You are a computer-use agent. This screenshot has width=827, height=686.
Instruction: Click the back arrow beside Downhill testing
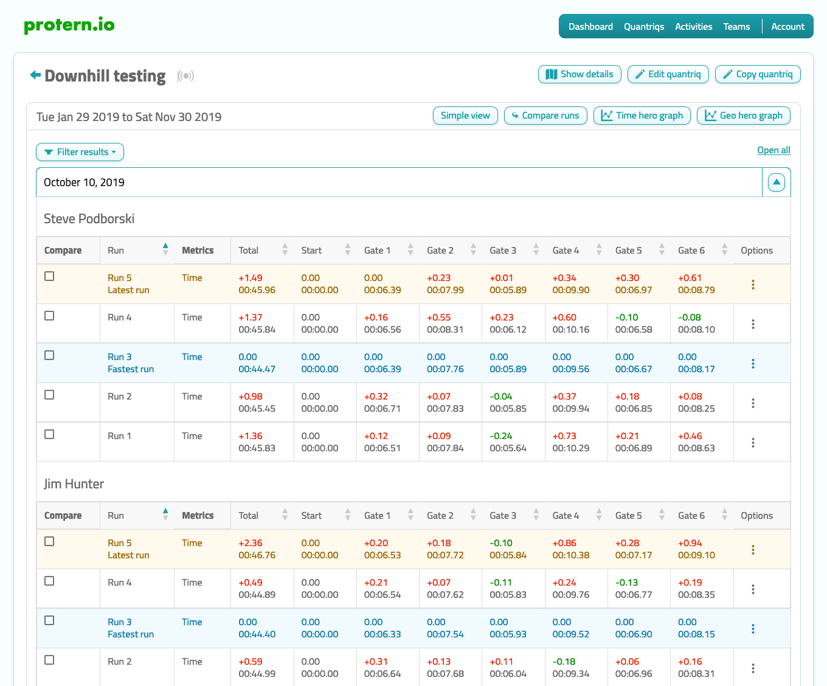(x=35, y=75)
